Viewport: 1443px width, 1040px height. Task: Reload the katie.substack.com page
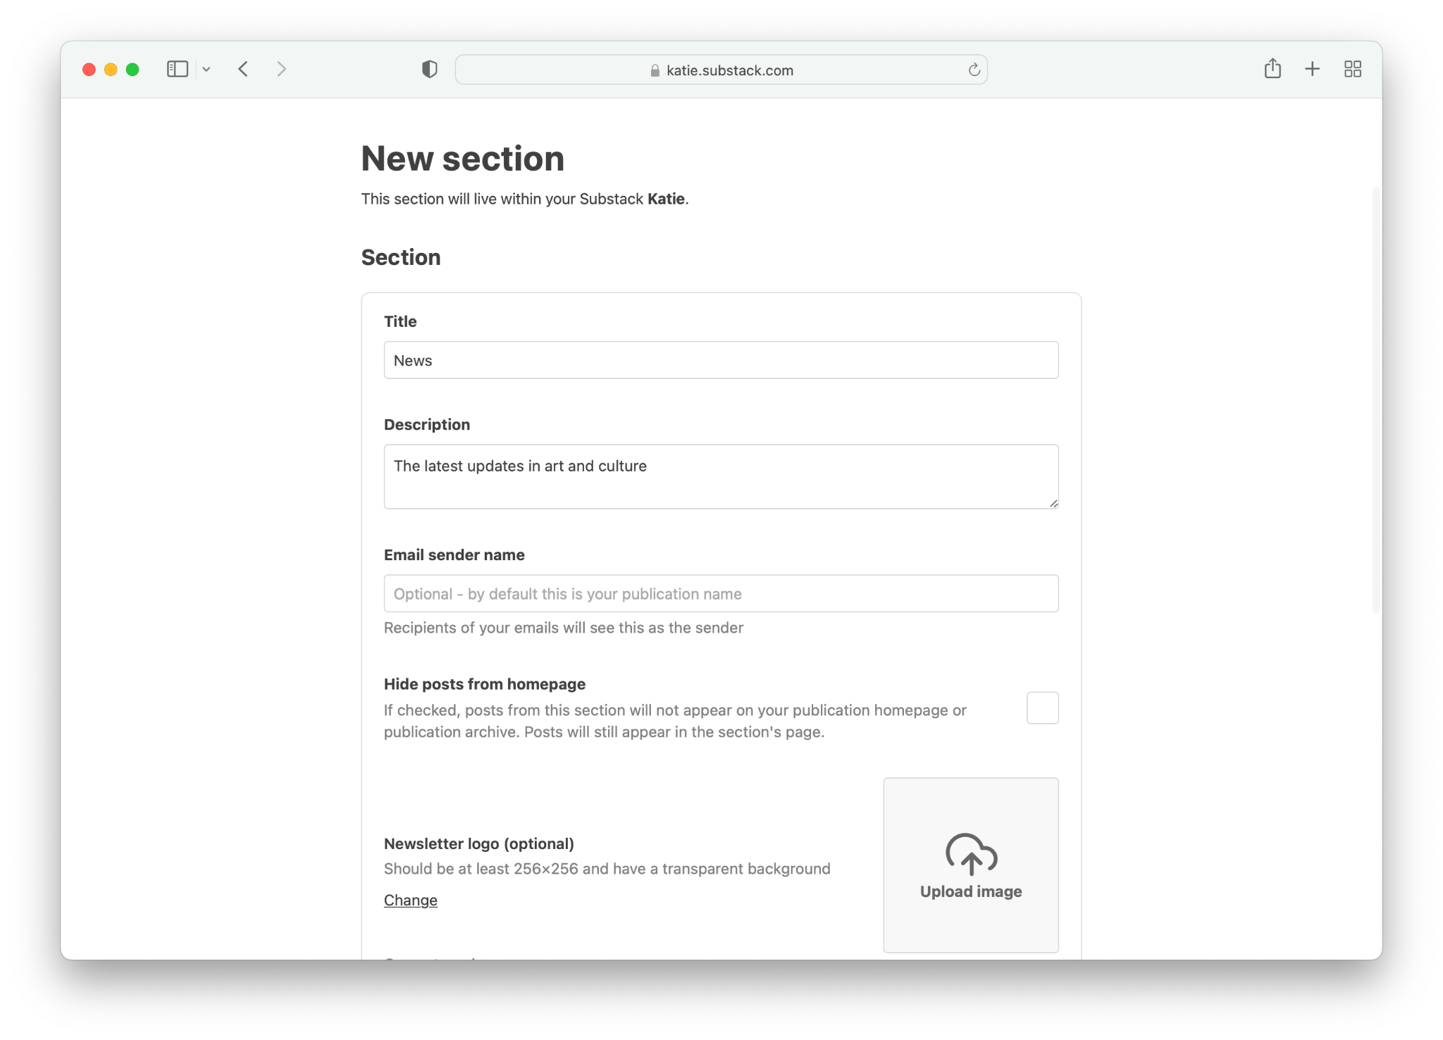tap(974, 69)
